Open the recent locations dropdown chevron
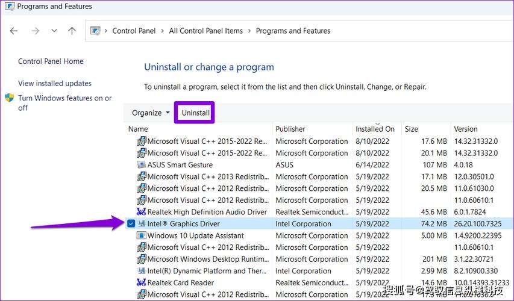The height and width of the screenshot is (301, 514). [x=54, y=31]
